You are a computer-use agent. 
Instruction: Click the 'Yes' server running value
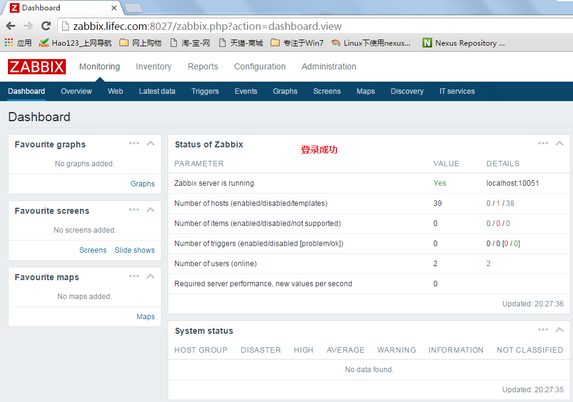pyautogui.click(x=440, y=183)
